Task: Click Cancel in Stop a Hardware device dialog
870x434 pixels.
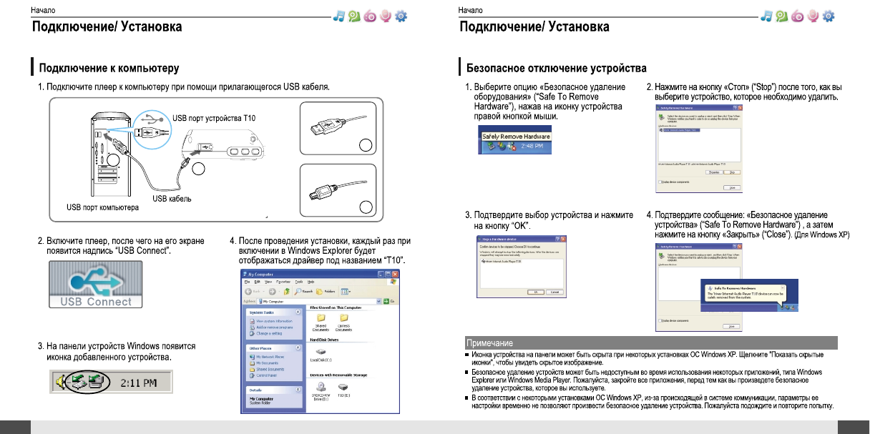Action: point(554,292)
